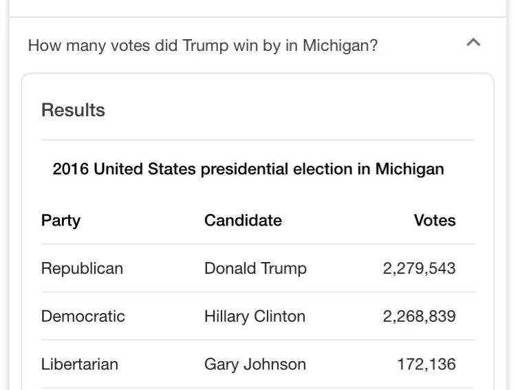The width and height of the screenshot is (516, 390).
Task: Collapse the Michigan question with the chevron
Action: 473,43
